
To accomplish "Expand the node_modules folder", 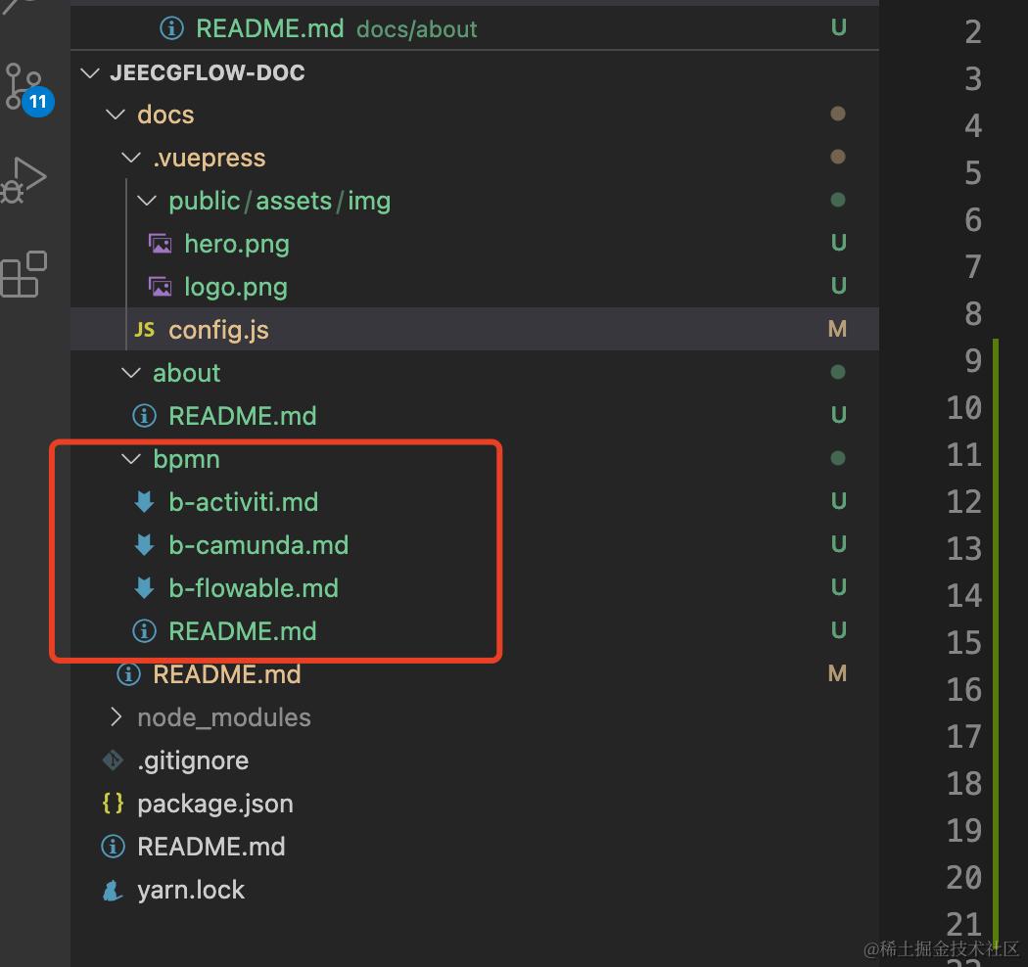I will [116, 717].
